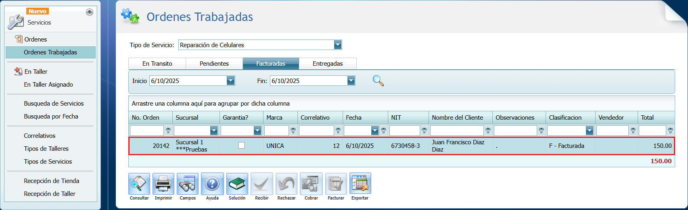Switch to the Entregadas tab

328,64
